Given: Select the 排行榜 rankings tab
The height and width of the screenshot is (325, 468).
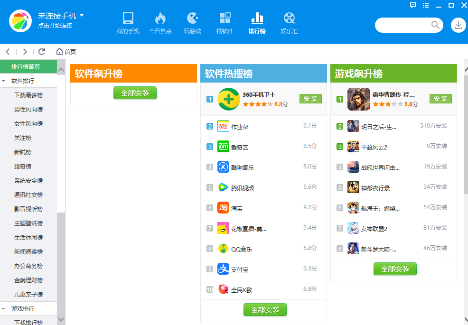Looking at the screenshot, I should (x=257, y=23).
